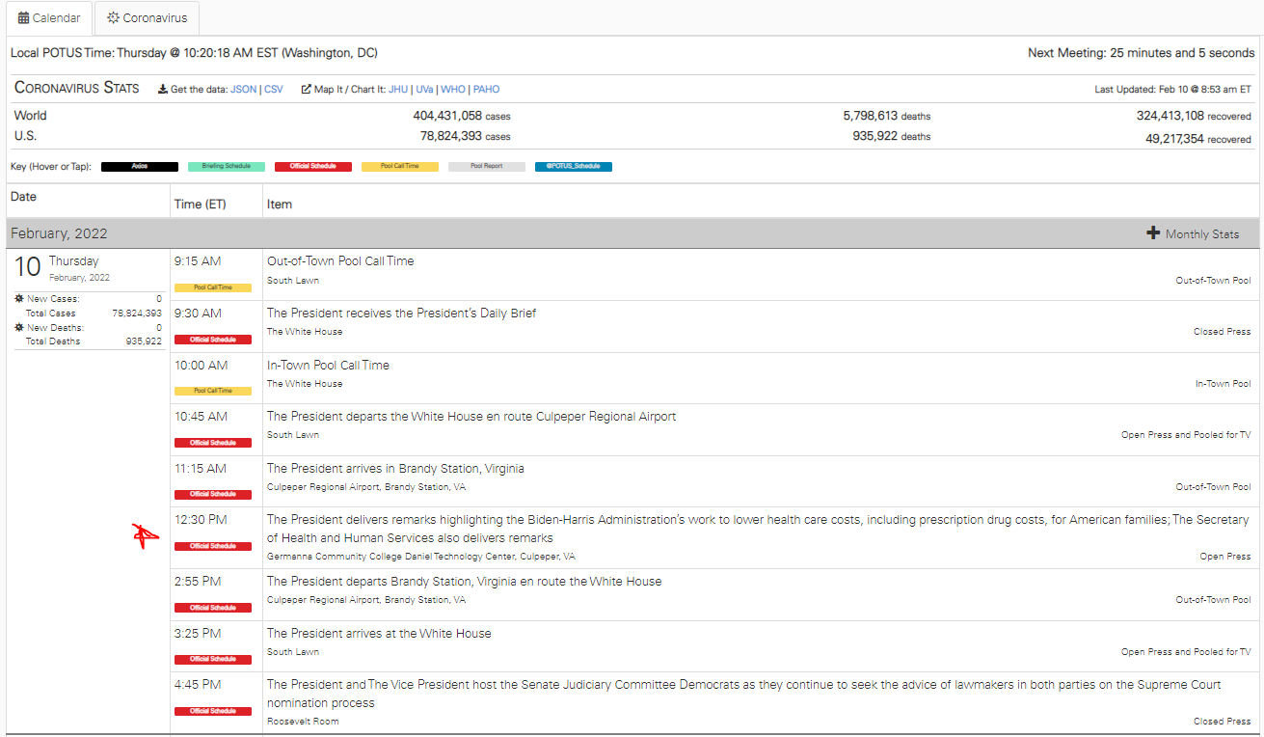Click the Local POTUS Time text

(x=194, y=53)
